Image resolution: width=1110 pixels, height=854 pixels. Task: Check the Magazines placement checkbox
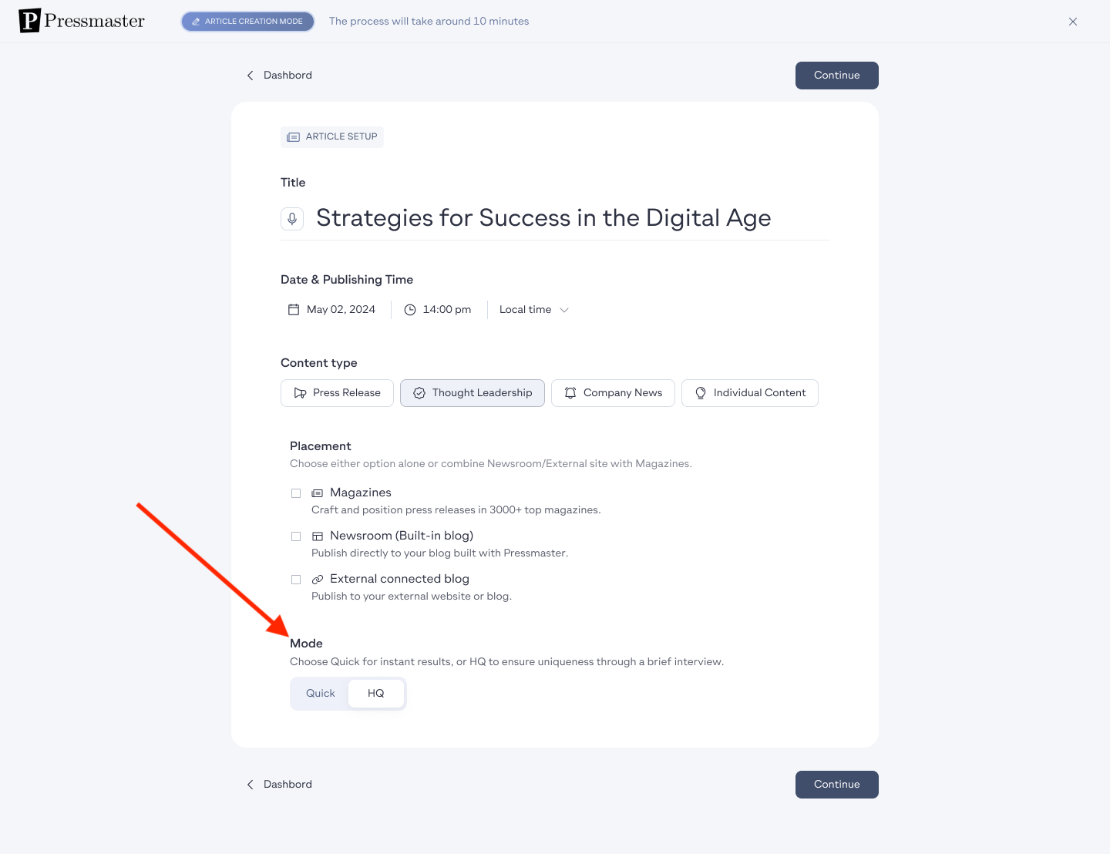296,493
